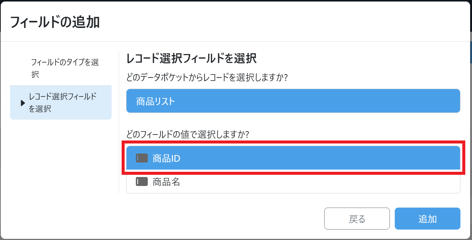Click empty header space right of フィールドの追加
Viewport: 472px width, 240px height.
[284, 22]
